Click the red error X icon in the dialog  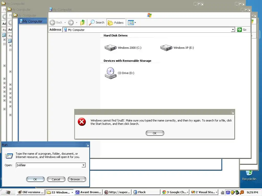click(x=82, y=122)
